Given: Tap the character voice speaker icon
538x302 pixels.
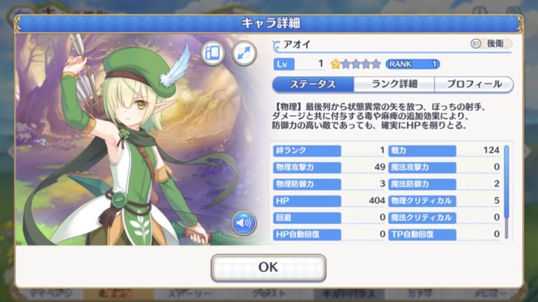Looking at the screenshot, I should point(244,223).
